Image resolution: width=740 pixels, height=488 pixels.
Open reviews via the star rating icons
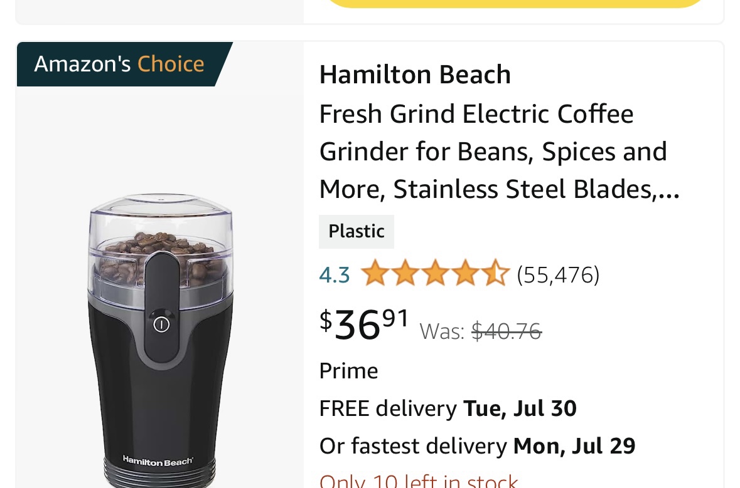435,272
